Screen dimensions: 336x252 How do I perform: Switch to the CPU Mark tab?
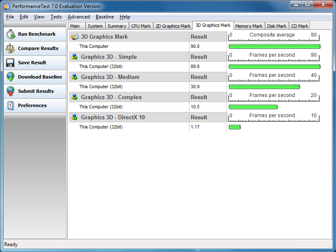click(x=141, y=26)
